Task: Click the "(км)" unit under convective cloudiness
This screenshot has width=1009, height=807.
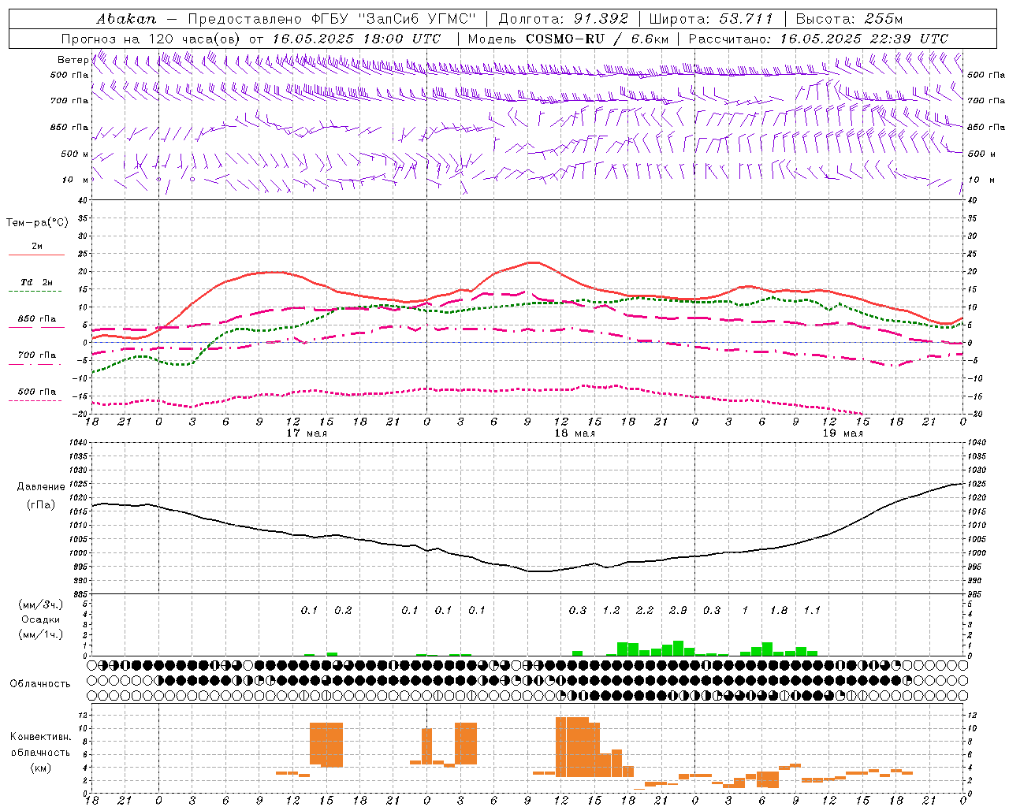Action: [41, 768]
